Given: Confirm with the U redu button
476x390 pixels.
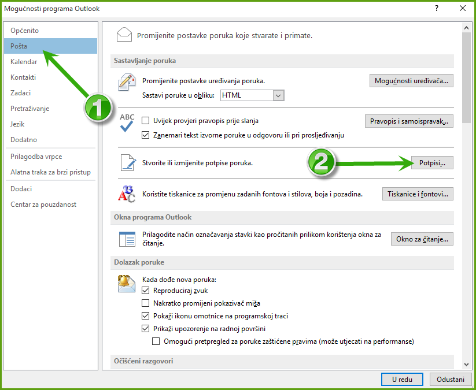Looking at the screenshot, I should 402,380.
